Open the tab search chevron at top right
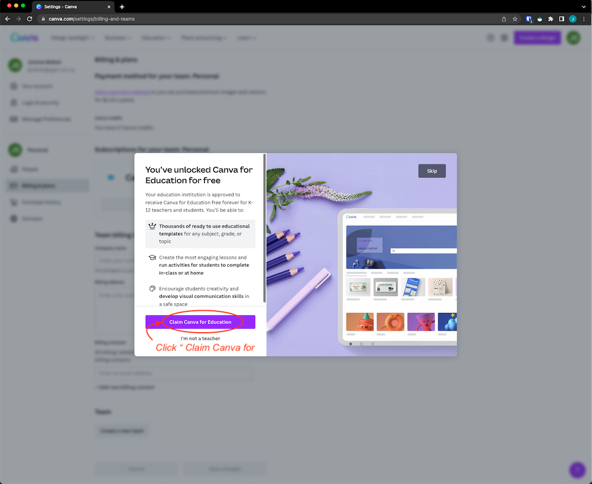 [584, 7]
